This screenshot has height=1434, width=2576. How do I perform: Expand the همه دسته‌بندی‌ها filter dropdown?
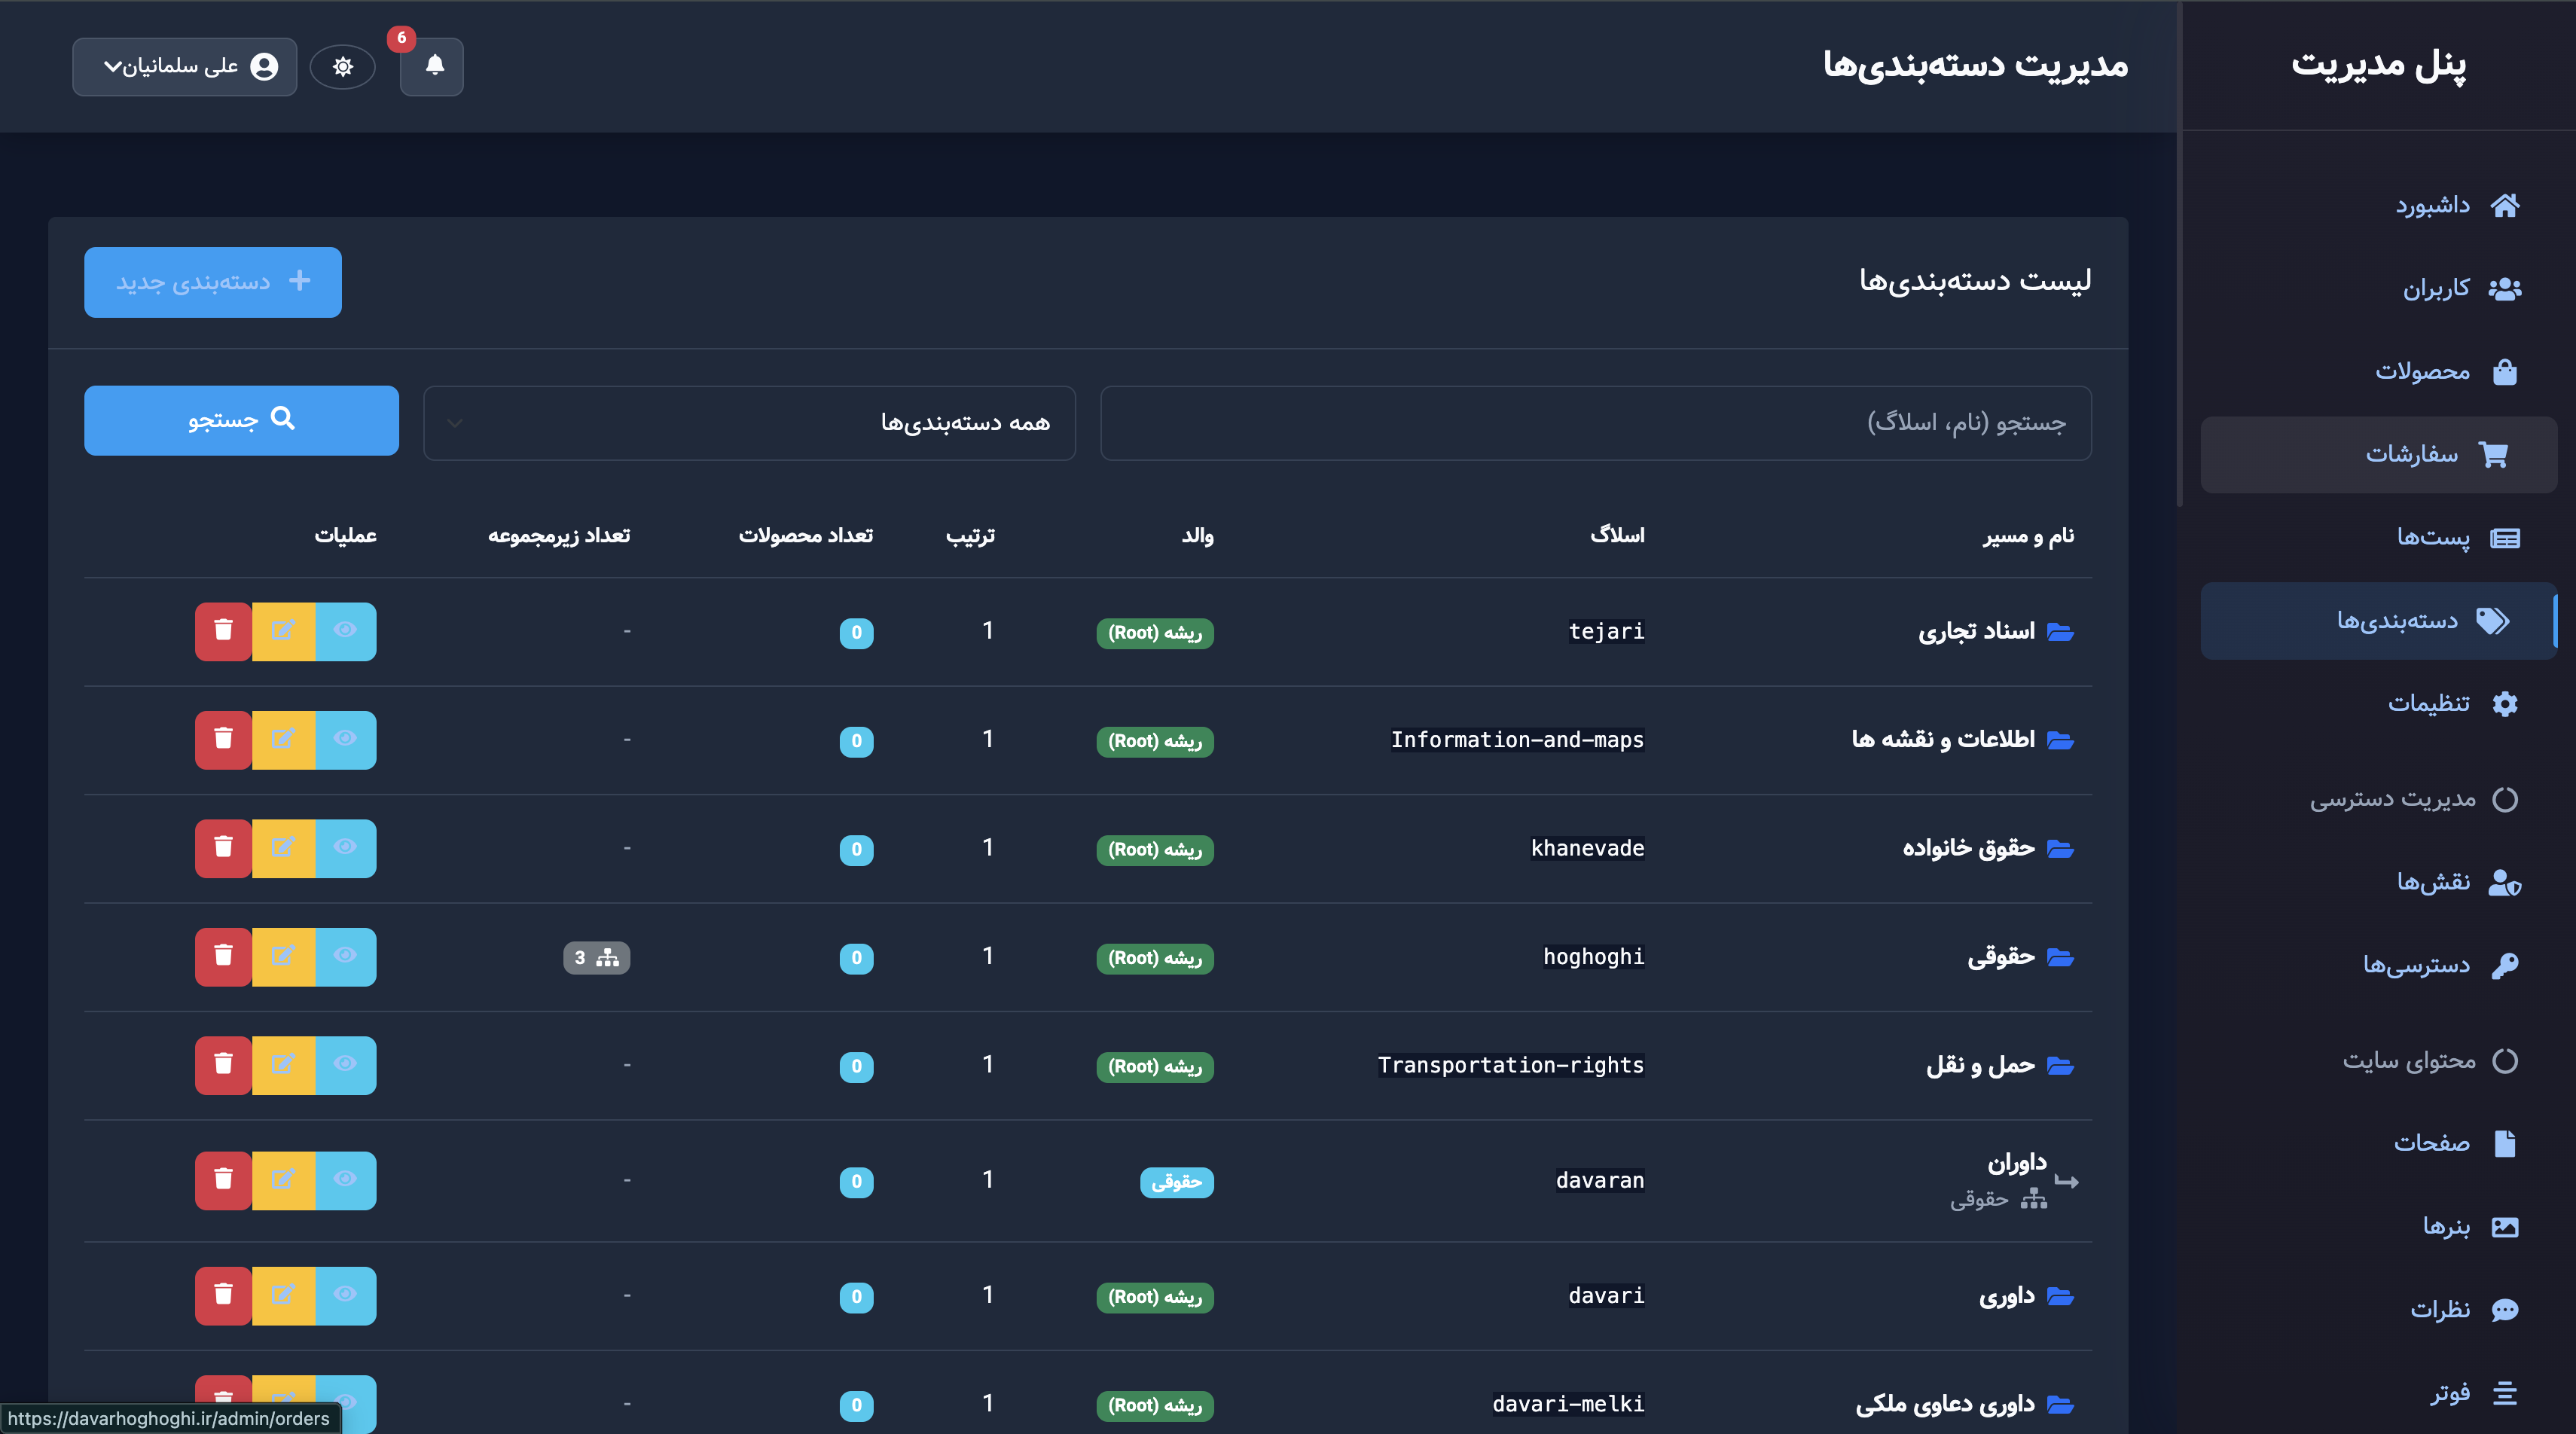pyautogui.click(x=749, y=423)
